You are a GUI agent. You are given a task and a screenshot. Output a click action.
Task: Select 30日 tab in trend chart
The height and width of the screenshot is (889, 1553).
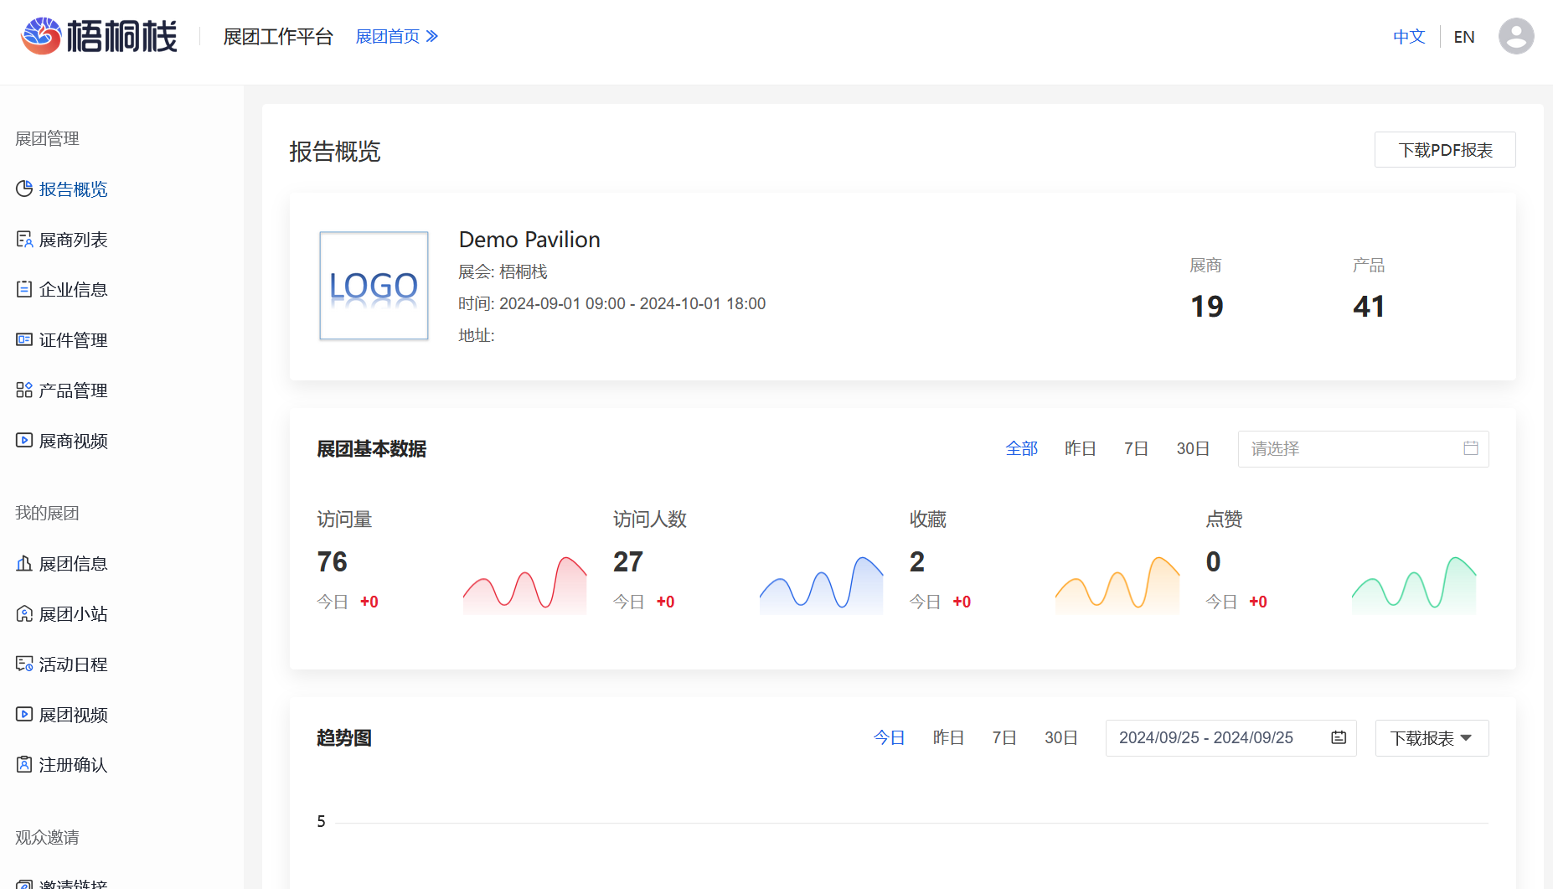1060,737
